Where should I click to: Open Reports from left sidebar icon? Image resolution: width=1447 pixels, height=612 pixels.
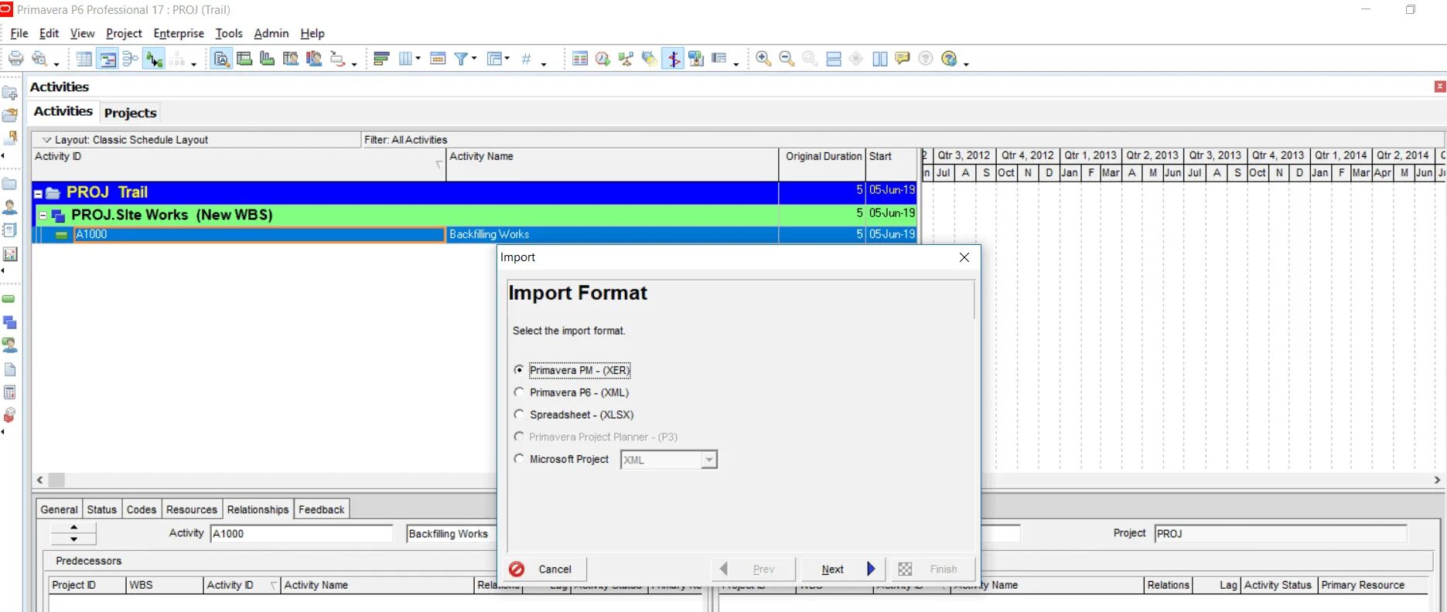(10, 230)
